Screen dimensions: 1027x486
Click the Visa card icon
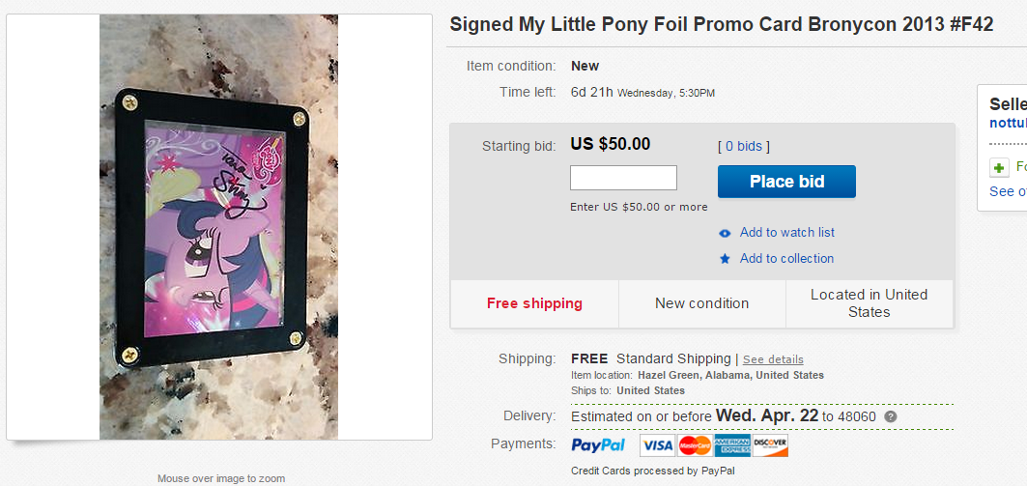[x=657, y=445]
